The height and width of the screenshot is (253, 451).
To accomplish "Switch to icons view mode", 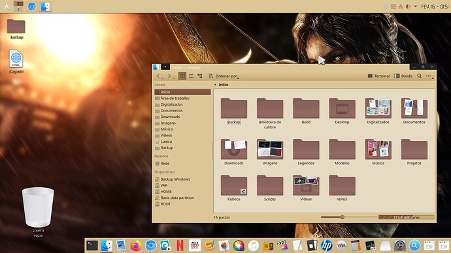I will click(x=182, y=76).
